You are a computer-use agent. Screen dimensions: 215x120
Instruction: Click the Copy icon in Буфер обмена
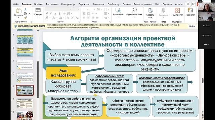(x=26, y=13)
